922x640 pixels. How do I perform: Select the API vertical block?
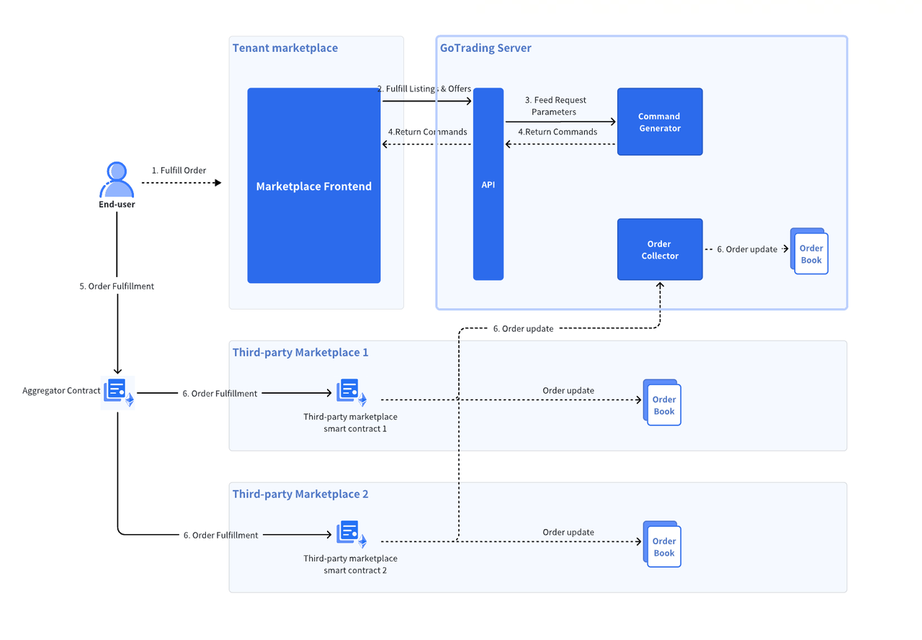(x=488, y=184)
